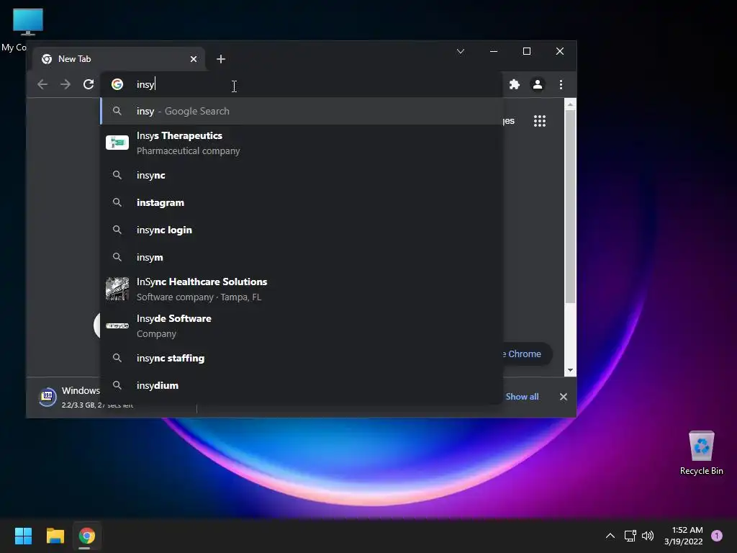Image resolution: width=737 pixels, height=553 pixels.
Task: Close the New Tab tab
Action: coord(194,59)
